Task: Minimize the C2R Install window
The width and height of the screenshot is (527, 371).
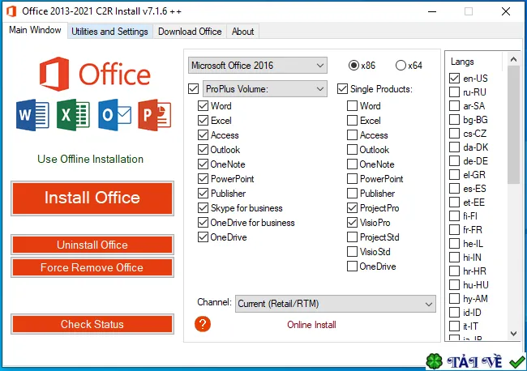Action: [432, 11]
